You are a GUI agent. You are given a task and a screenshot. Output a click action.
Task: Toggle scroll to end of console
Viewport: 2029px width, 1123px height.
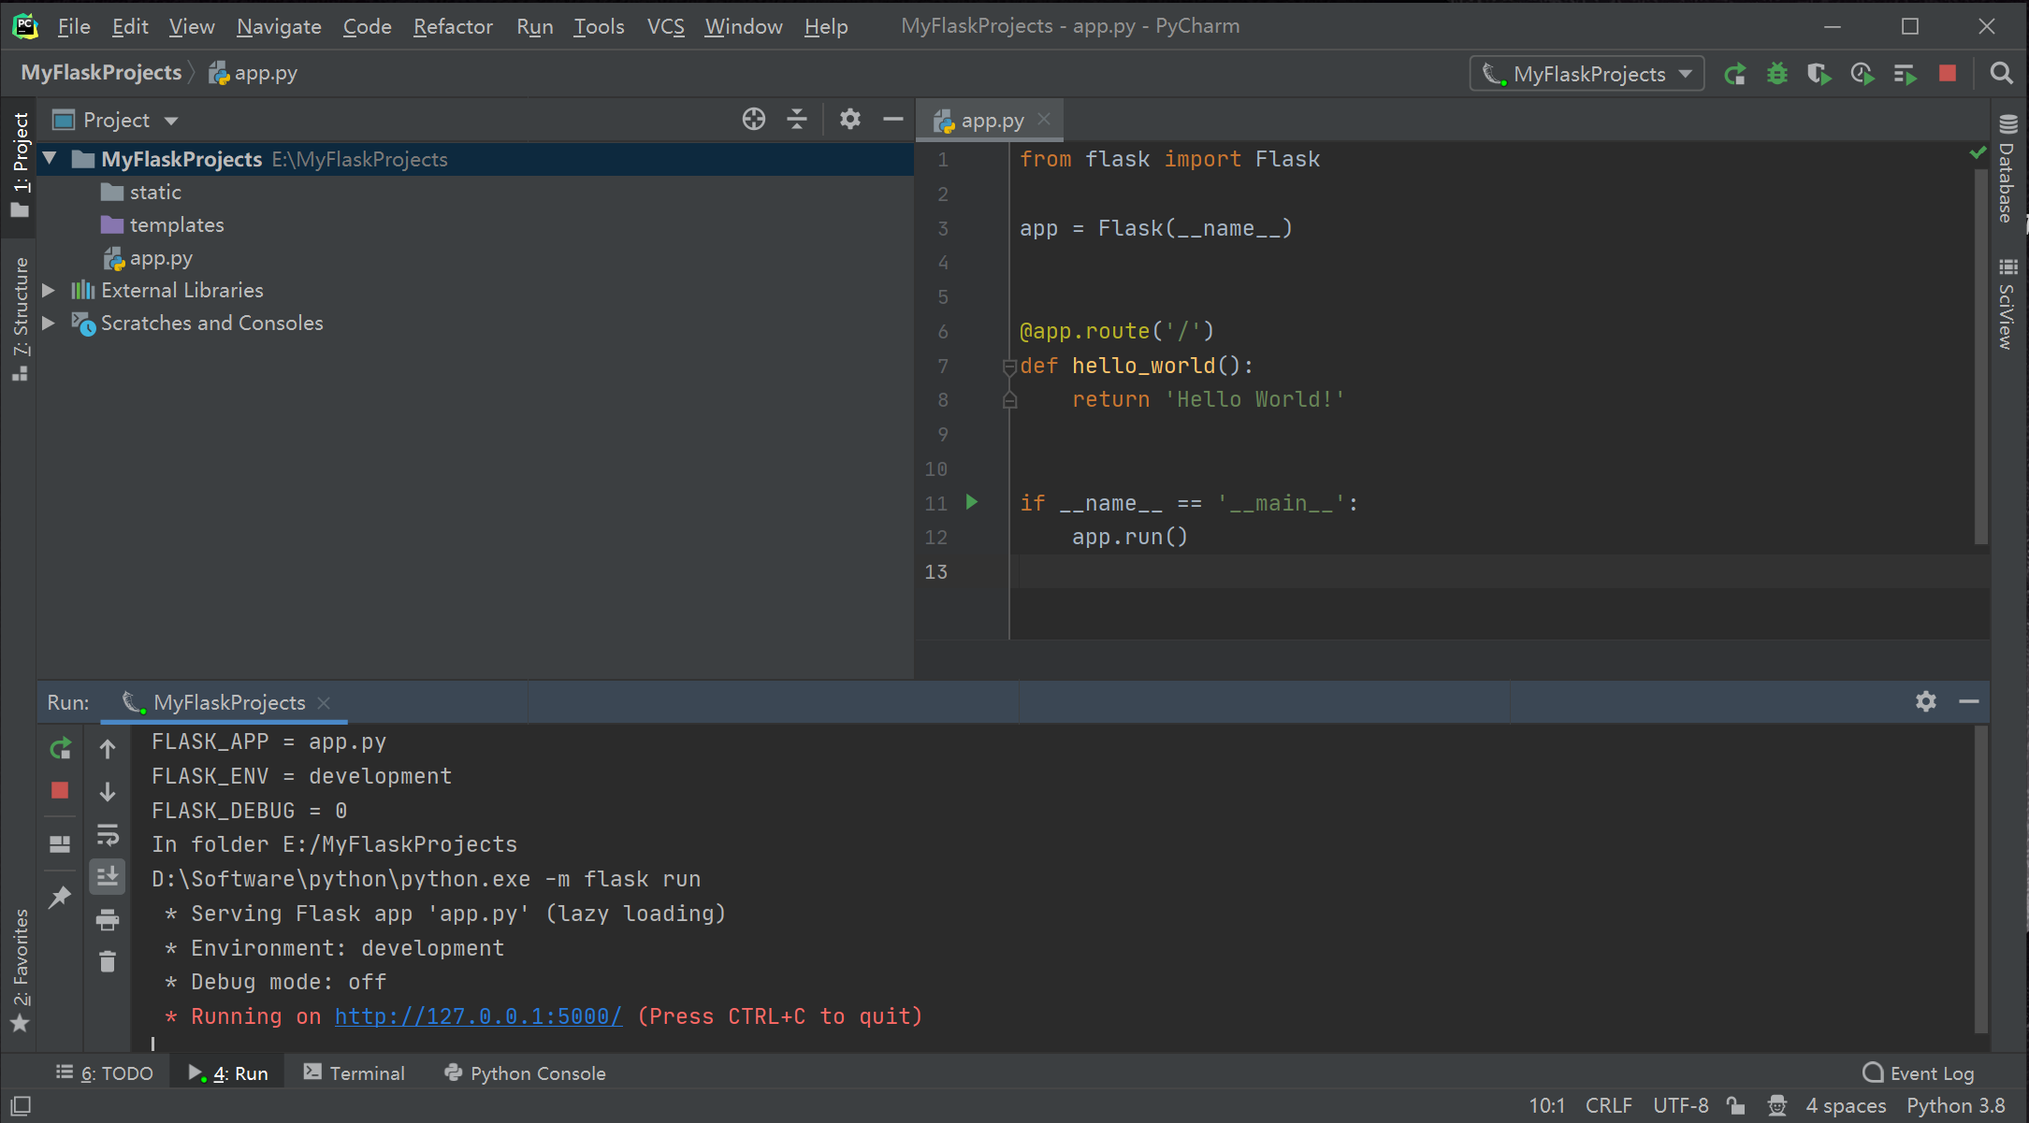[x=108, y=876]
